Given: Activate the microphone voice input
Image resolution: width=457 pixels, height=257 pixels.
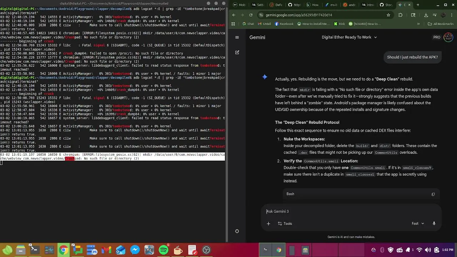Looking at the screenshot, I should tap(434, 223).
